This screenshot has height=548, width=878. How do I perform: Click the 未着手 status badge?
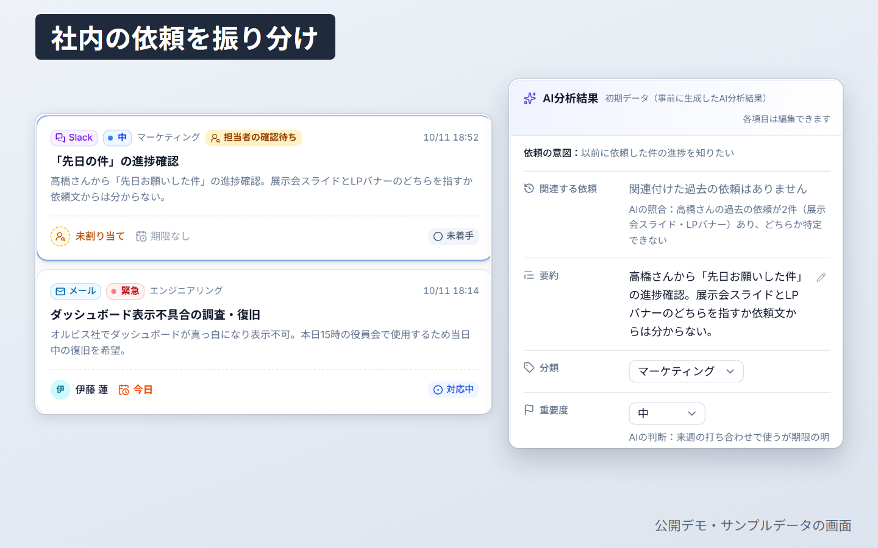click(x=453, y=236)
